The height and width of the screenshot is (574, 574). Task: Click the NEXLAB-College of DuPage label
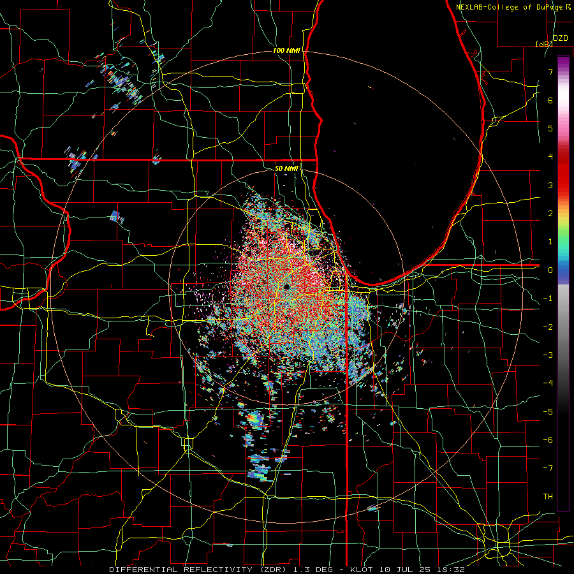[510, 7]
